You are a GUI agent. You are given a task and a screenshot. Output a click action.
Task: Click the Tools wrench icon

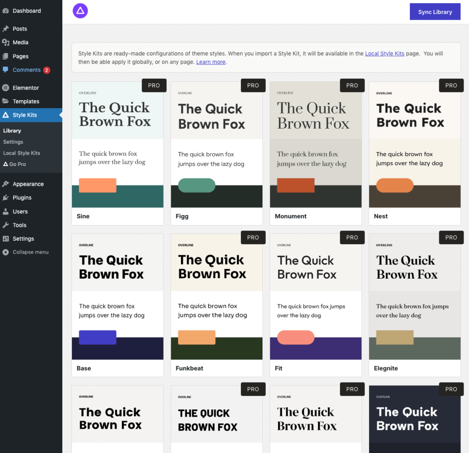5,225
